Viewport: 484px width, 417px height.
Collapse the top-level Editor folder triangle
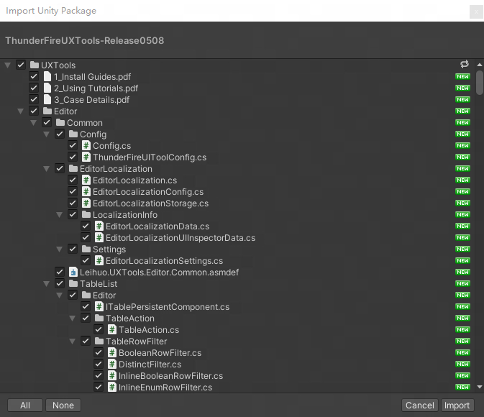21,111
